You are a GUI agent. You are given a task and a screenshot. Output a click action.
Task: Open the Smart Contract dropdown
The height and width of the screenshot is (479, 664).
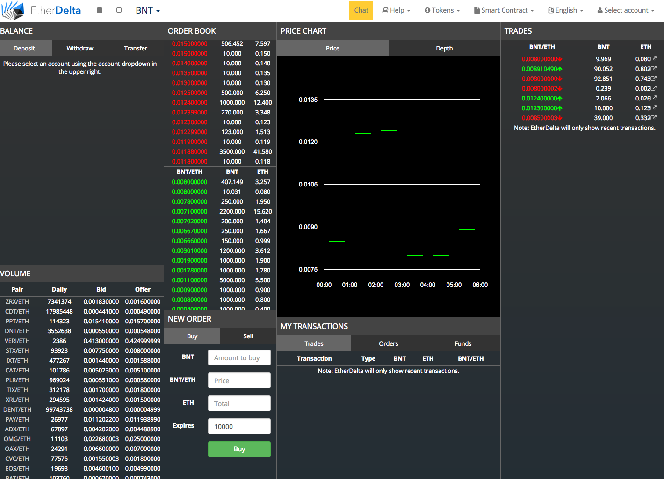(504, 10)
